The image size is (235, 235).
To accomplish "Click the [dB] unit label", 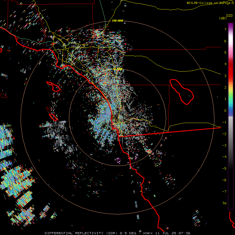I will pyautogui.click(x=223, y=18).
